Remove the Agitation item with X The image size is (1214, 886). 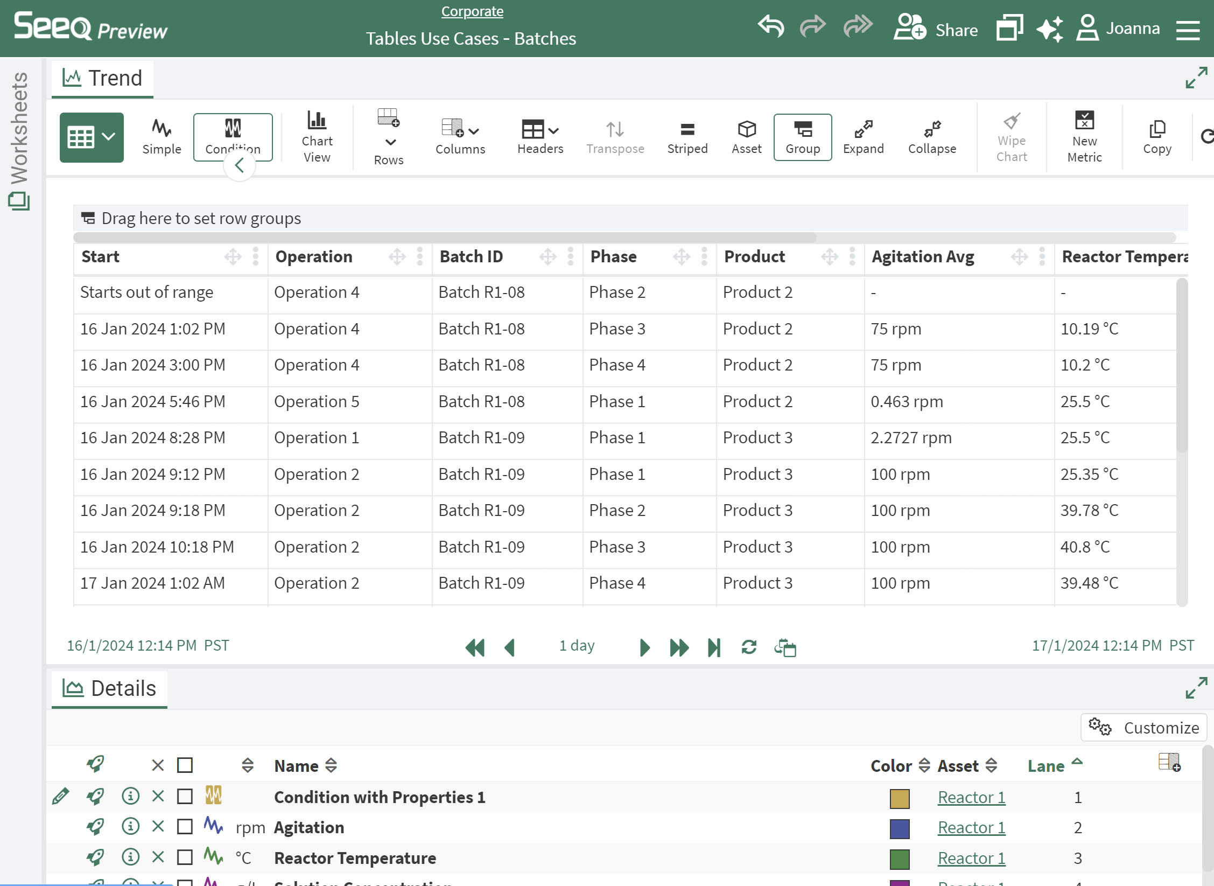tap(158, 826)
